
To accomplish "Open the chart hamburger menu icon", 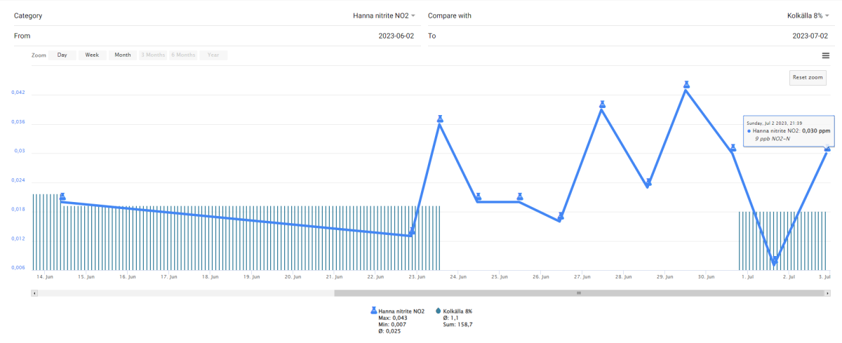I will click(x=826, y=55).
